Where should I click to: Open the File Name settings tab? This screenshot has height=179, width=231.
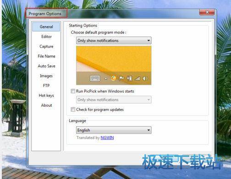click(x=46, y=56)
